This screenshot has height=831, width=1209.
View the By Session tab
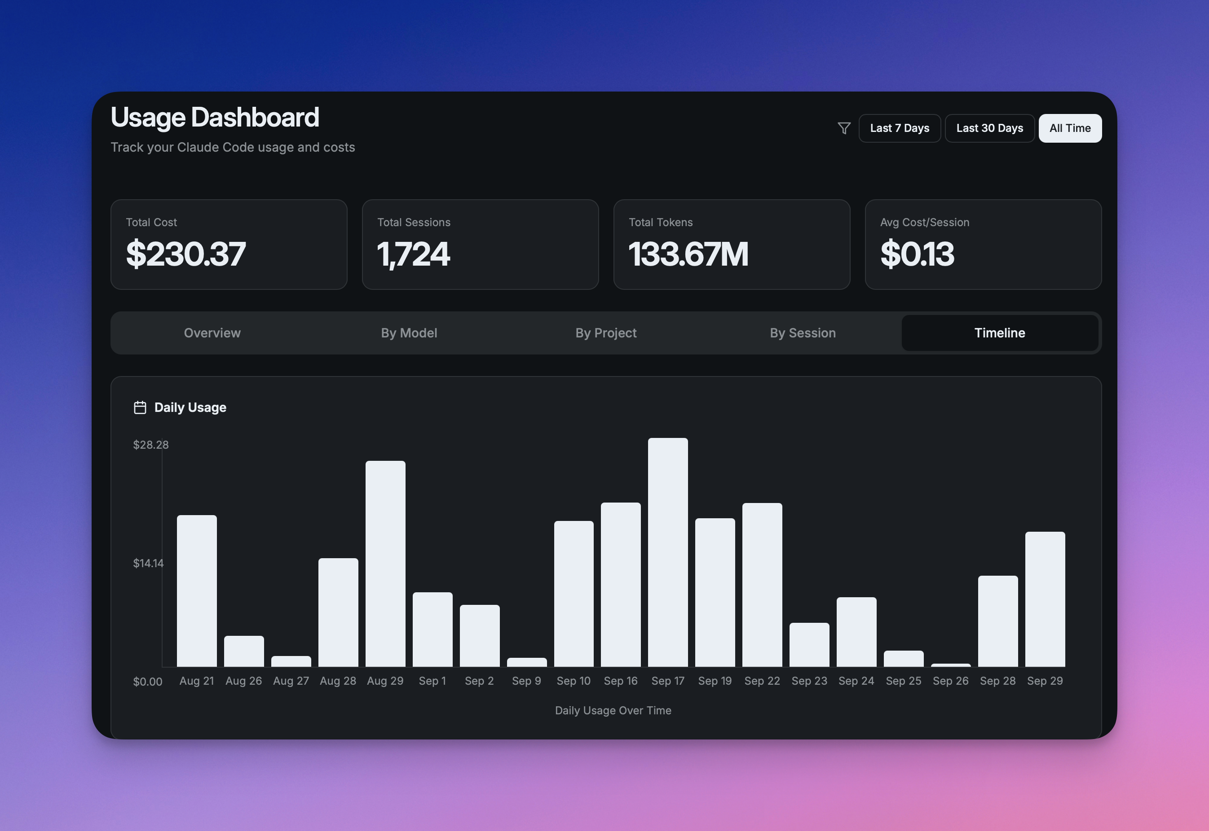pyautogui.click(x=803, y=332)
